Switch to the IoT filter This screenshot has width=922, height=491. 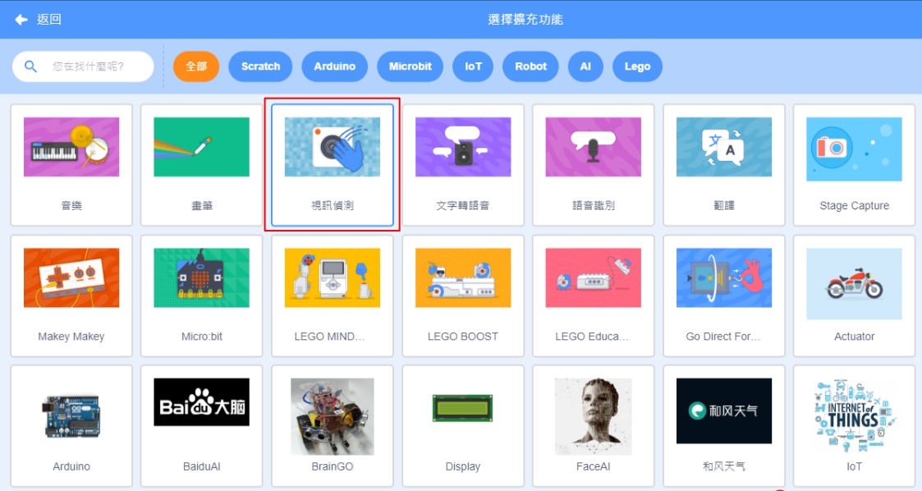coord(473,67)
